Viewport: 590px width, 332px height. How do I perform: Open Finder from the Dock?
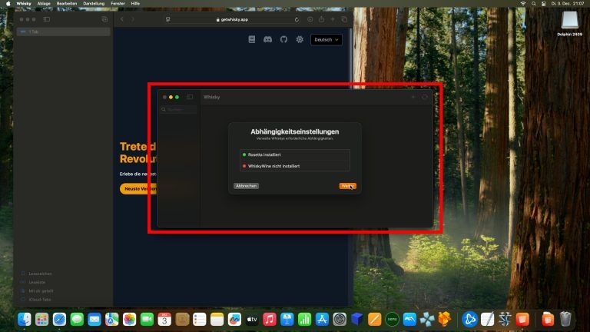[25, 319]
